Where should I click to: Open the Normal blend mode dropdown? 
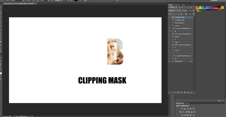pyautogui.click(x=175, y=11)
